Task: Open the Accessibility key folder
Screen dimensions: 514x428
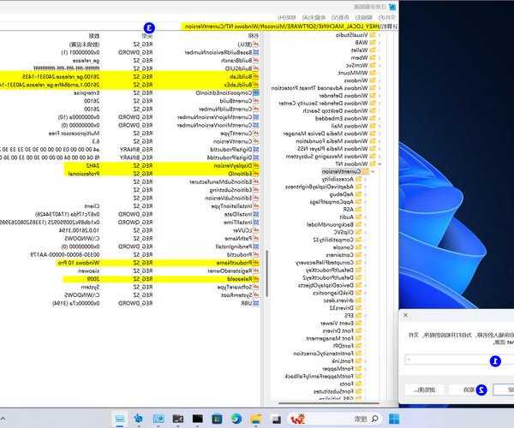Action: (357, 181)
